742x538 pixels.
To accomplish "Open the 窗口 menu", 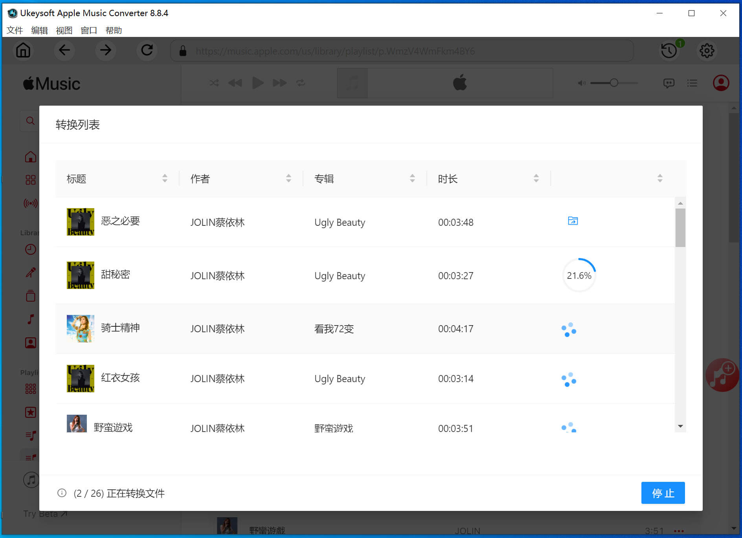I will click(x=89, y=30).
